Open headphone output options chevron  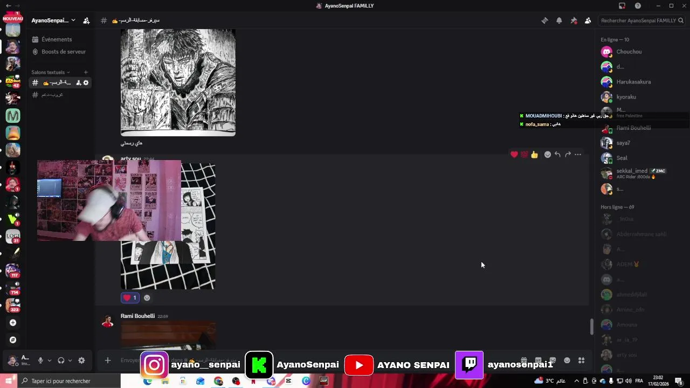(x=70, y=361)
